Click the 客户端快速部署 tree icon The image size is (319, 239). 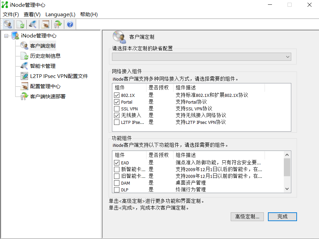pos(24,97)
